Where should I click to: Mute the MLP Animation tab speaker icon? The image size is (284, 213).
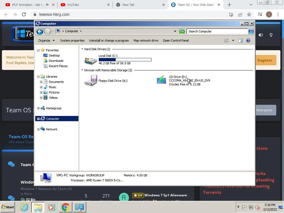click(47, 5)
